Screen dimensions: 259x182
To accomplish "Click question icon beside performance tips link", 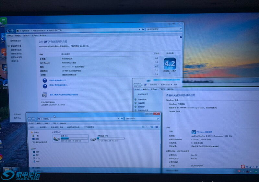I will pos(45,86).
